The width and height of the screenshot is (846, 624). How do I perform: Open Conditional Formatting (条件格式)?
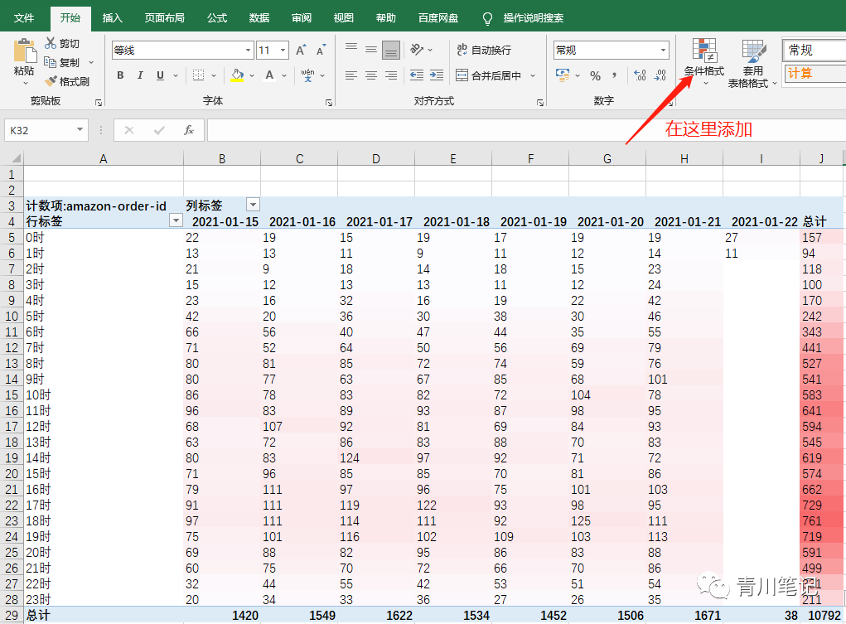click(704, 62)
